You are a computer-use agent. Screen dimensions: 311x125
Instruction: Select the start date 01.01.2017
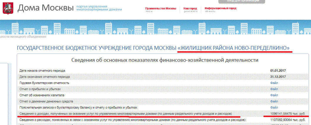point(278,71)
